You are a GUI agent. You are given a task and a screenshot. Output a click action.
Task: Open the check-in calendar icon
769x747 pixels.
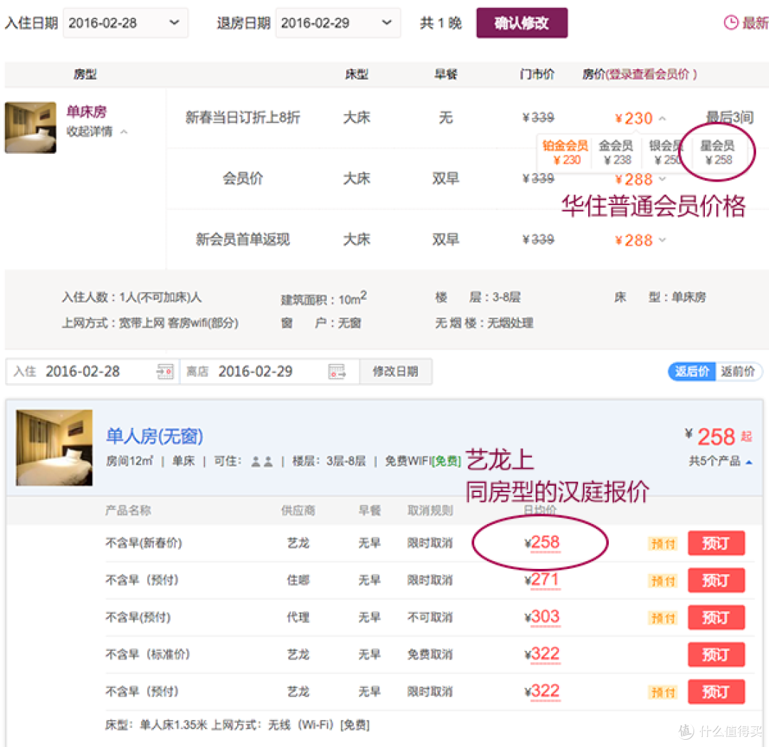pos(164,371)
